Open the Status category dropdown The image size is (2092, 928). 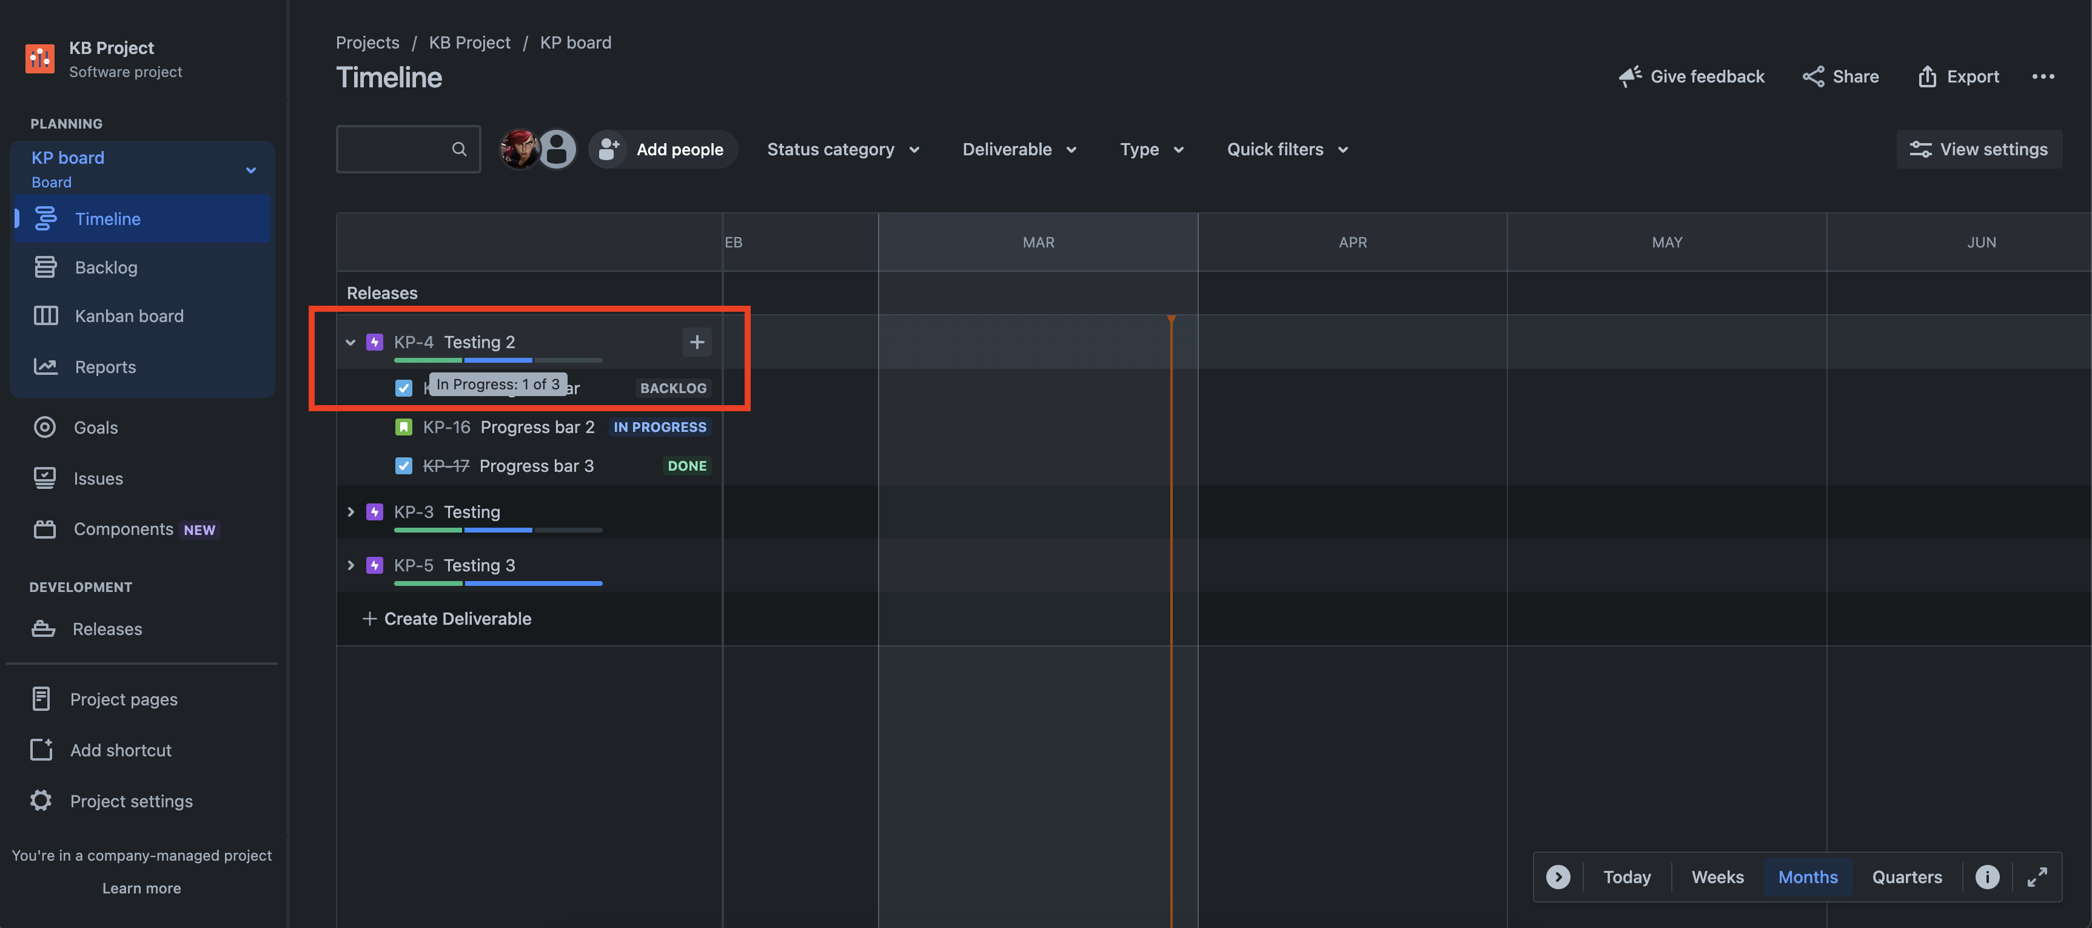tap(843, 150)
